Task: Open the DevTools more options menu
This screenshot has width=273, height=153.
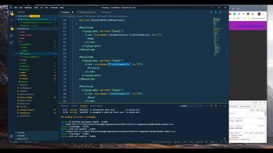Action: pyautogui.click(x=261, y=102)
